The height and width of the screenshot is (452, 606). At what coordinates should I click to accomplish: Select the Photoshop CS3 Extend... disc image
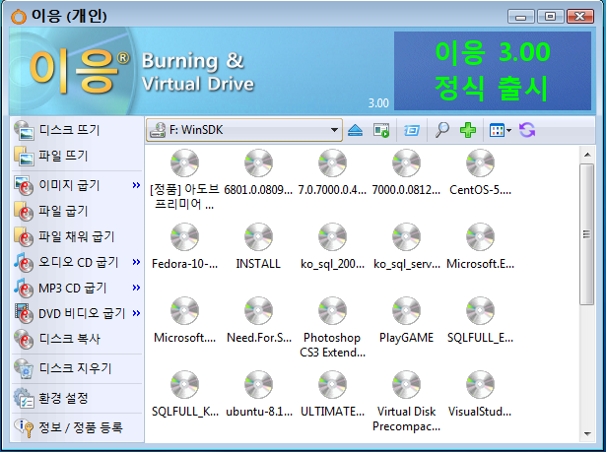tap(332, 328)
